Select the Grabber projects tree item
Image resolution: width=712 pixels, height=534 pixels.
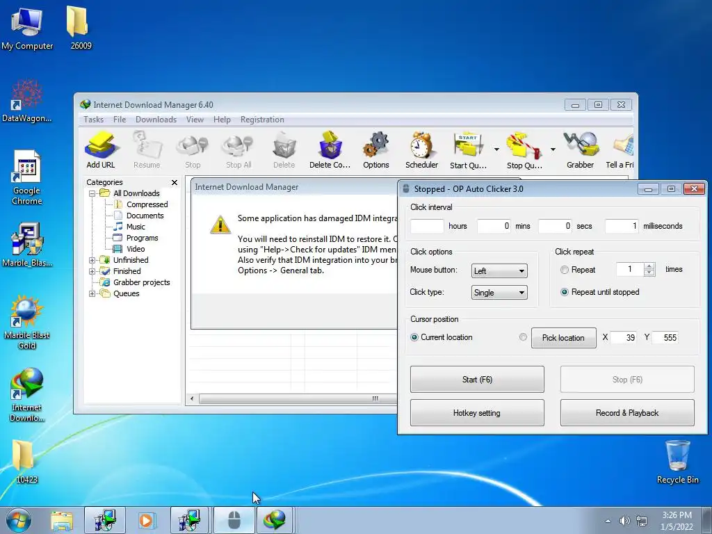coord(141,282)
